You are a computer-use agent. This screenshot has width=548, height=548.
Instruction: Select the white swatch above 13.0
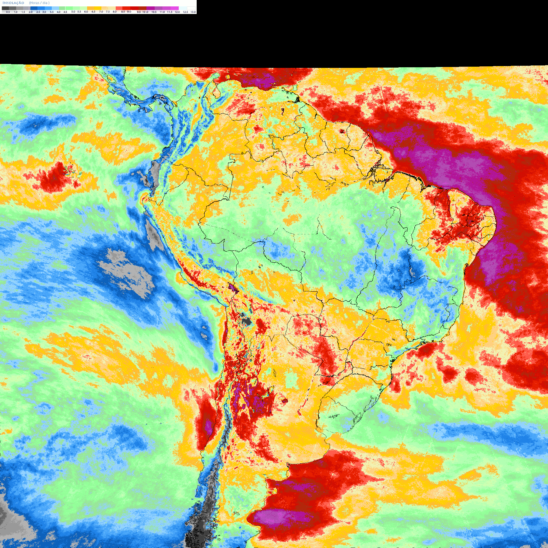191,8
